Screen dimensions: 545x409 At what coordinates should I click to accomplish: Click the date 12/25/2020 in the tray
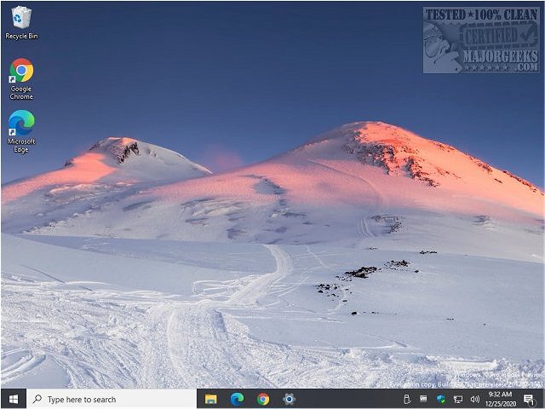coord(501,404)
